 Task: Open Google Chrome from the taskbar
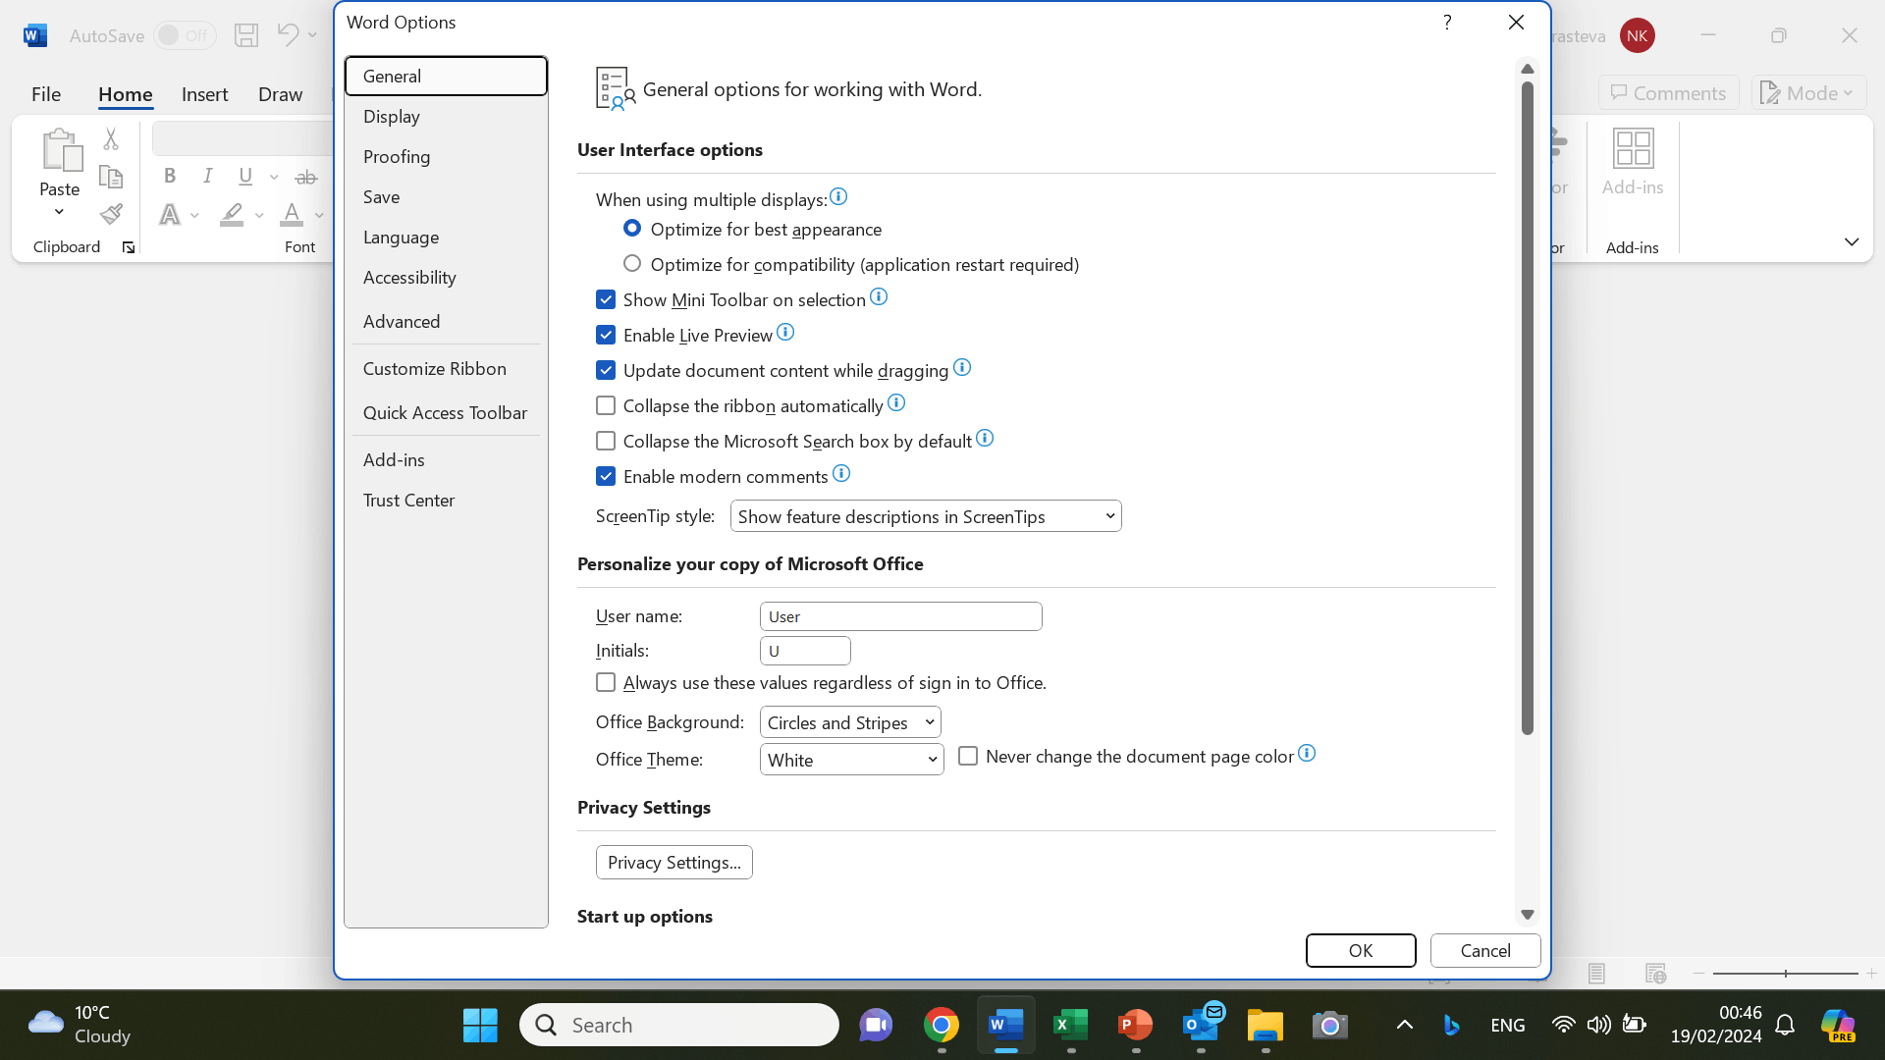point(941,1026)
